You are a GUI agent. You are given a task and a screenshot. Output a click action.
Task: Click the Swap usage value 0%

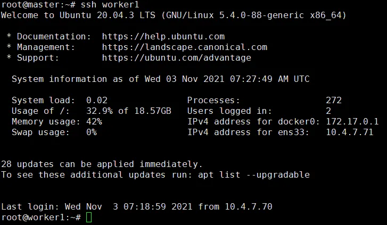coord(92,132)
